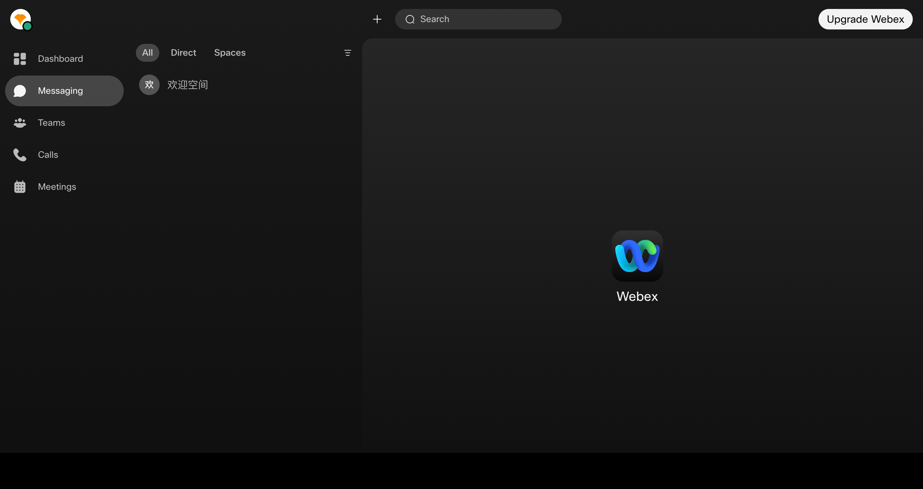
Task: Click the Calls phone icon
Action: [x=20, y=155]
